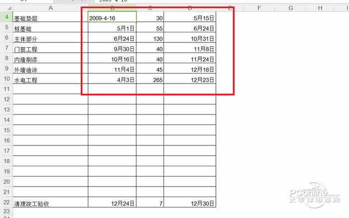Click duration cell with value 30
The image size is (349, 218).
click(x=150, y=16)
